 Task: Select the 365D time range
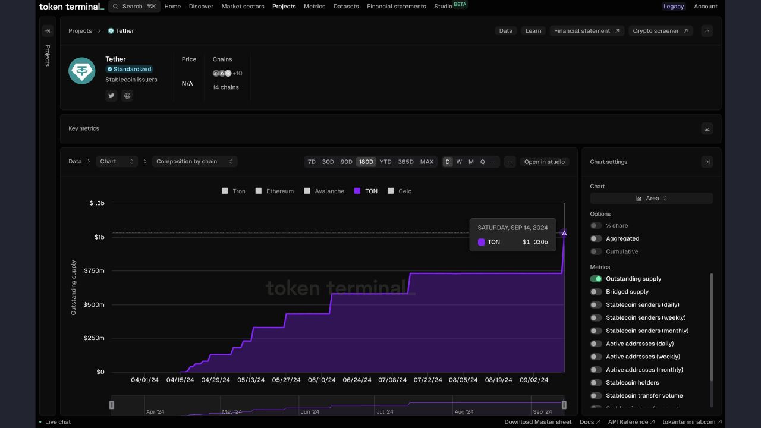click(405, 162)
